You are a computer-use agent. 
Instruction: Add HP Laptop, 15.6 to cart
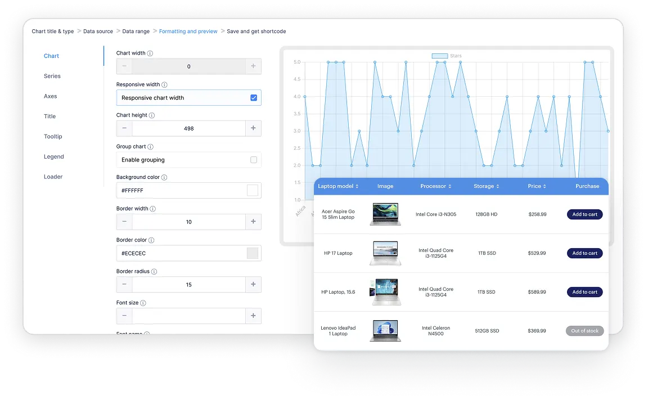(x=585, y=293)
